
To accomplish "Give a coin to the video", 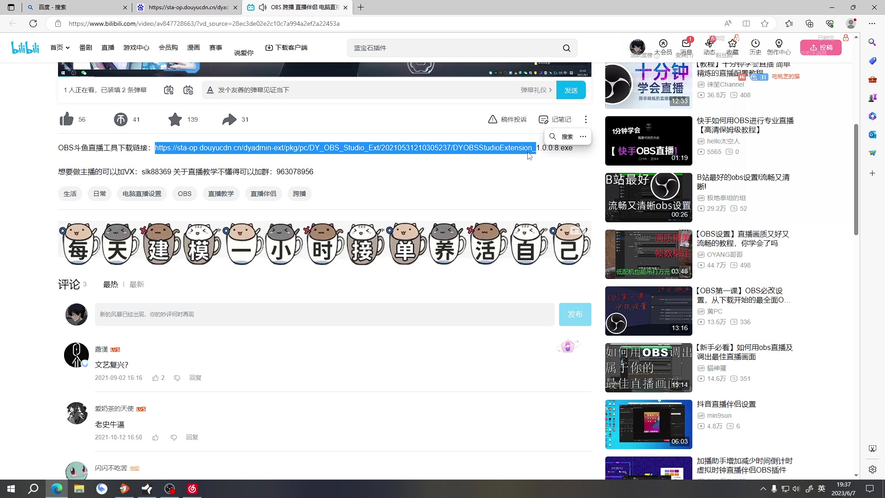I will tap(121, 119).
